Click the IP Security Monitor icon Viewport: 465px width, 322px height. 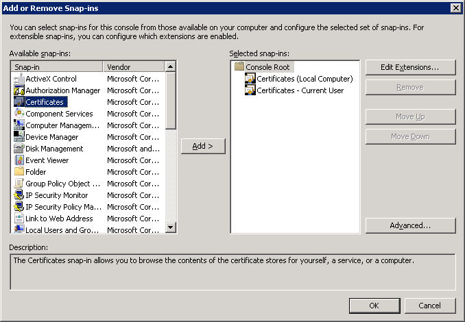tap(19, 195)
